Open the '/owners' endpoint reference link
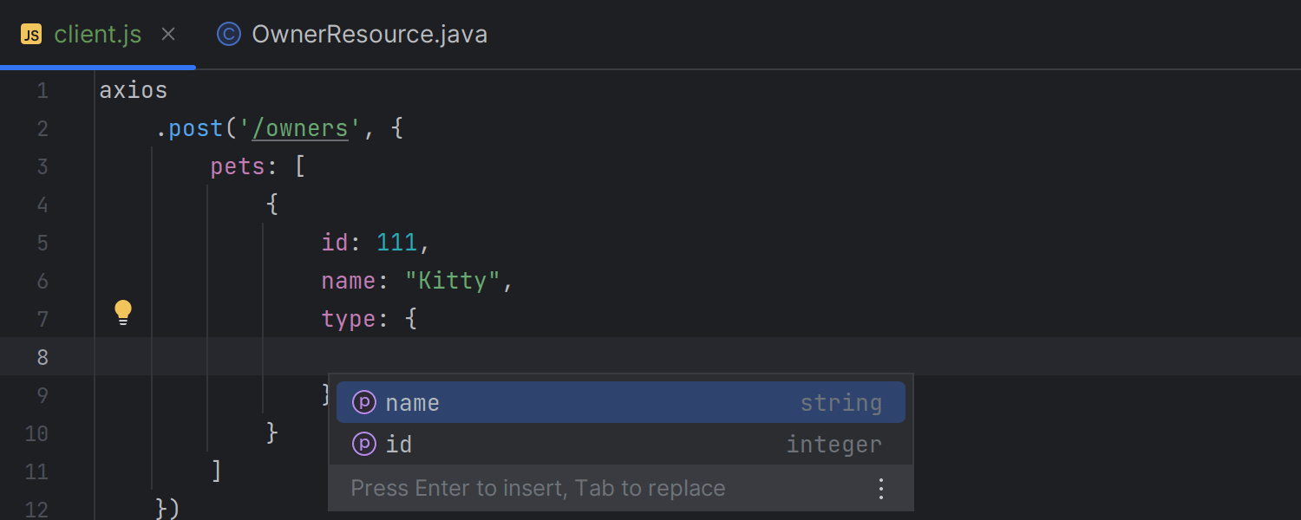 299,127
